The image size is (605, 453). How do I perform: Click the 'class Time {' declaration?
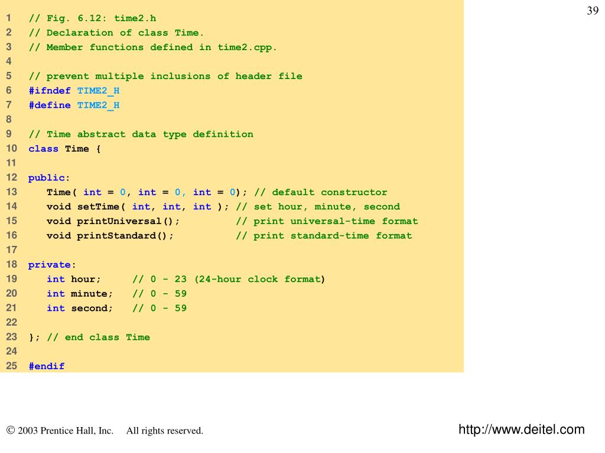pyautogui.click(x=64, y=149)
